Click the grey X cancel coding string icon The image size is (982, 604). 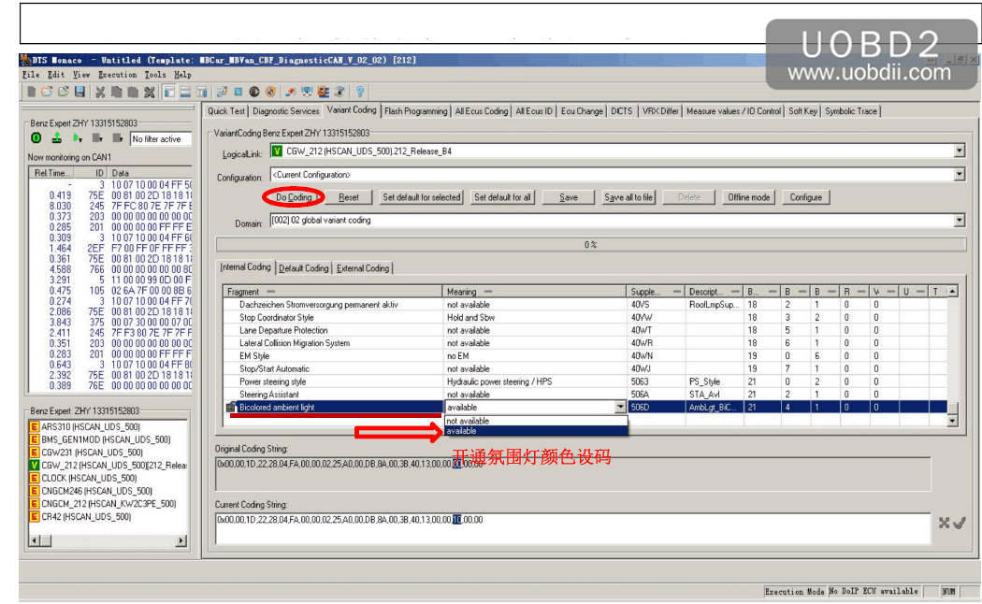[x=944, y=523]
